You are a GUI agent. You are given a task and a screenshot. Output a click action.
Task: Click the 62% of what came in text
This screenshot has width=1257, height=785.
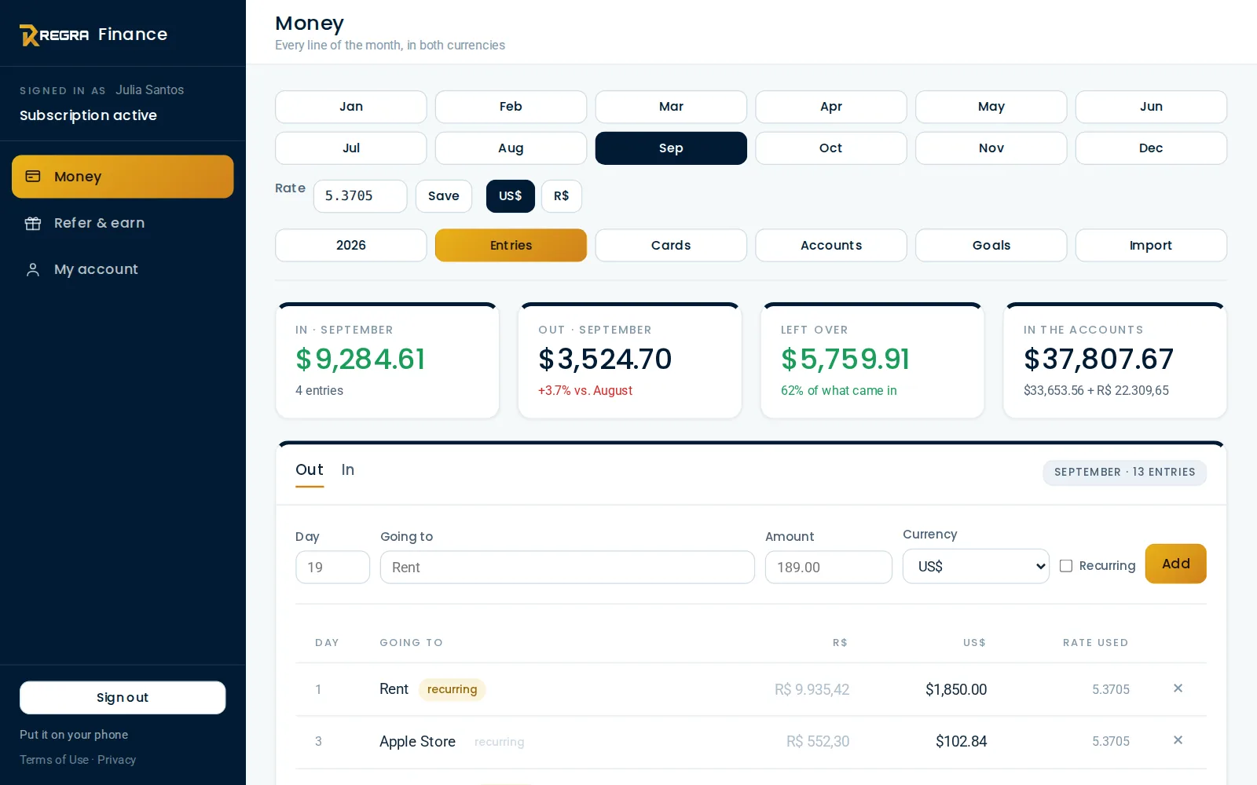click(839, 390)
